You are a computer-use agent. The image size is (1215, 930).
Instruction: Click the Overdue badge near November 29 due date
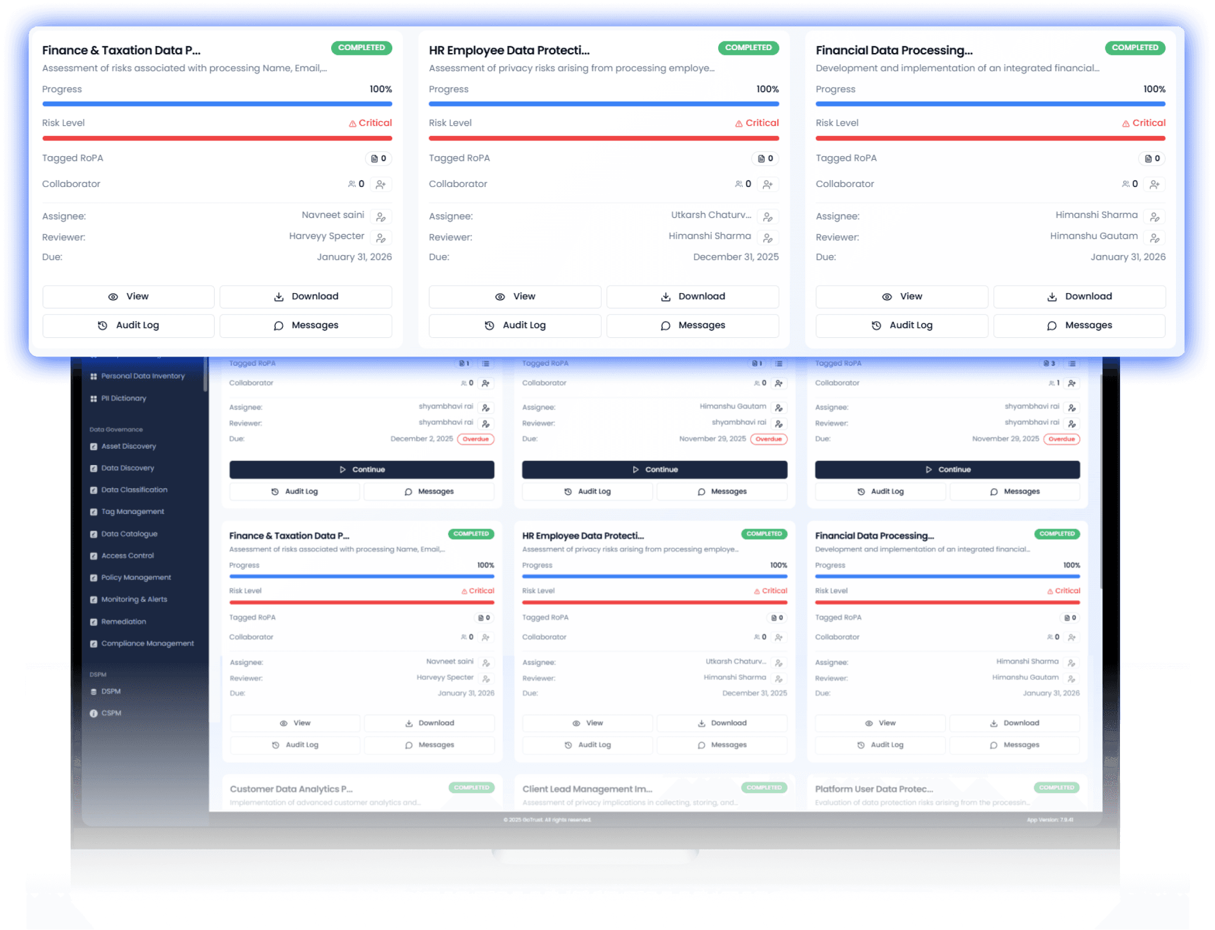769,439
